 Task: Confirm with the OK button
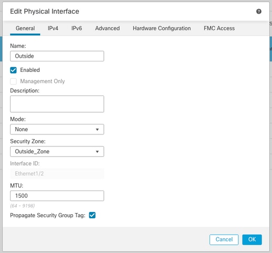click(252, 239)
